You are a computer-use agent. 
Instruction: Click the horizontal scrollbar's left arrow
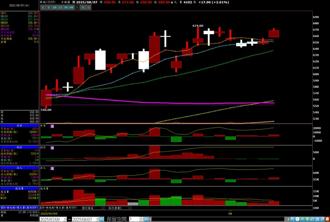coord(150,219)
